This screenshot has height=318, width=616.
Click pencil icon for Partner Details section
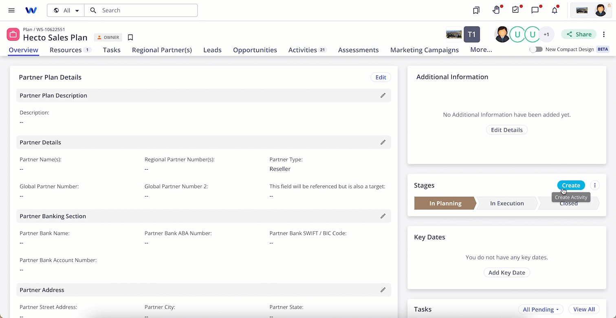click(x=383, y=142)
